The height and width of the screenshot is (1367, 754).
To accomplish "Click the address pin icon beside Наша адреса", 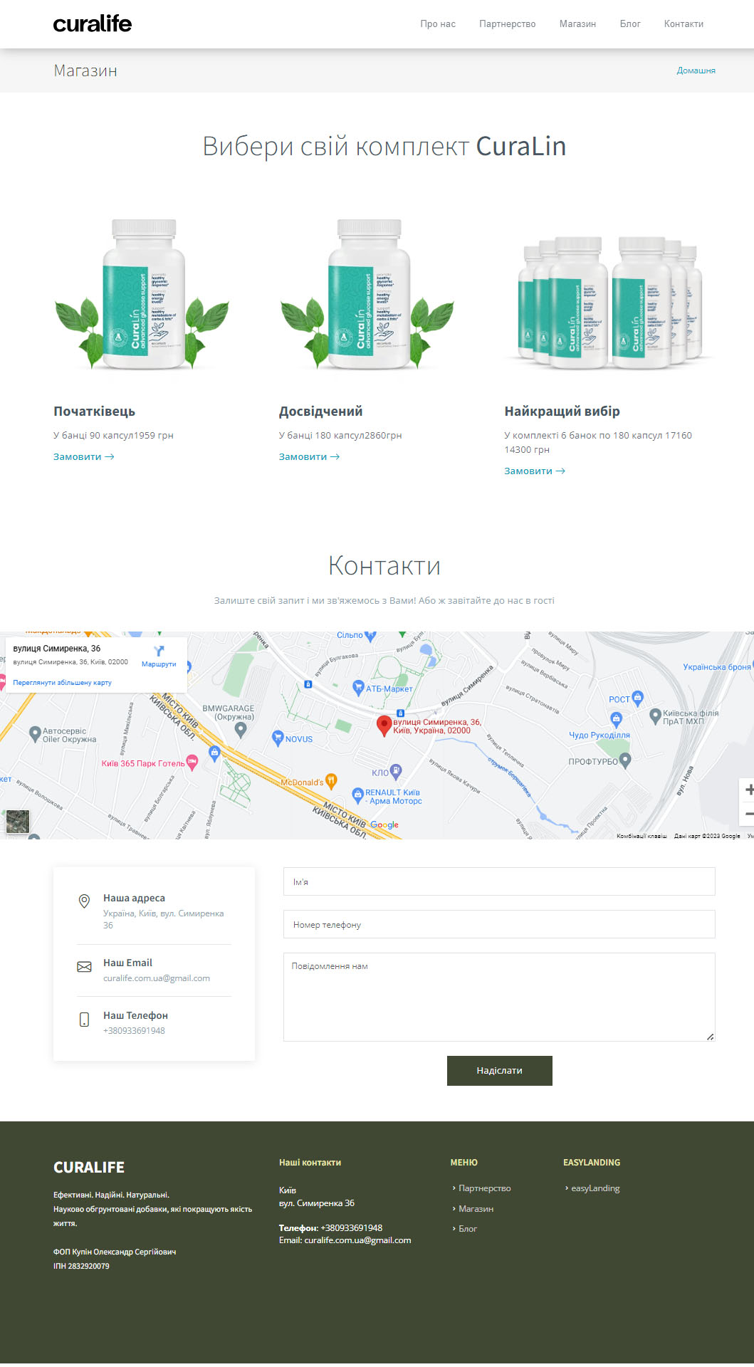I will tap(84, 901).
